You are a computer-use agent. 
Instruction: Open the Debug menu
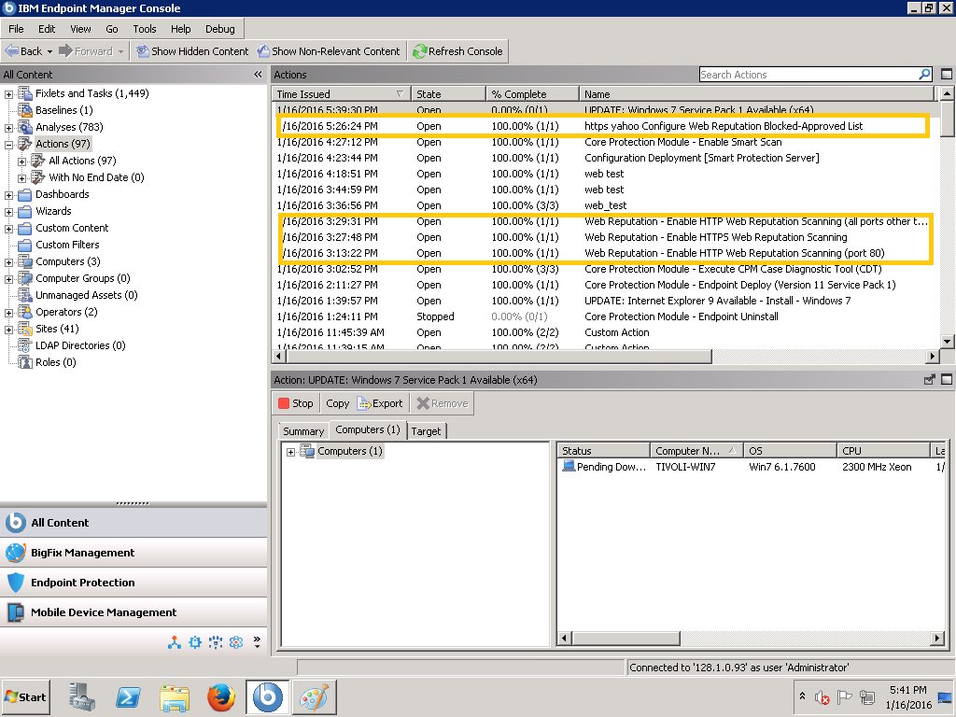(219, 29)
